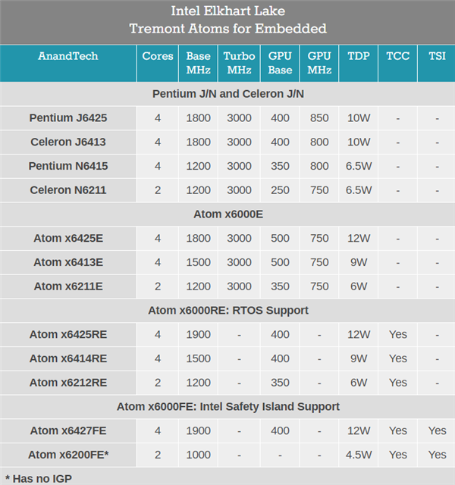Click the Atom x6427FE row name

tap(68, 430)
